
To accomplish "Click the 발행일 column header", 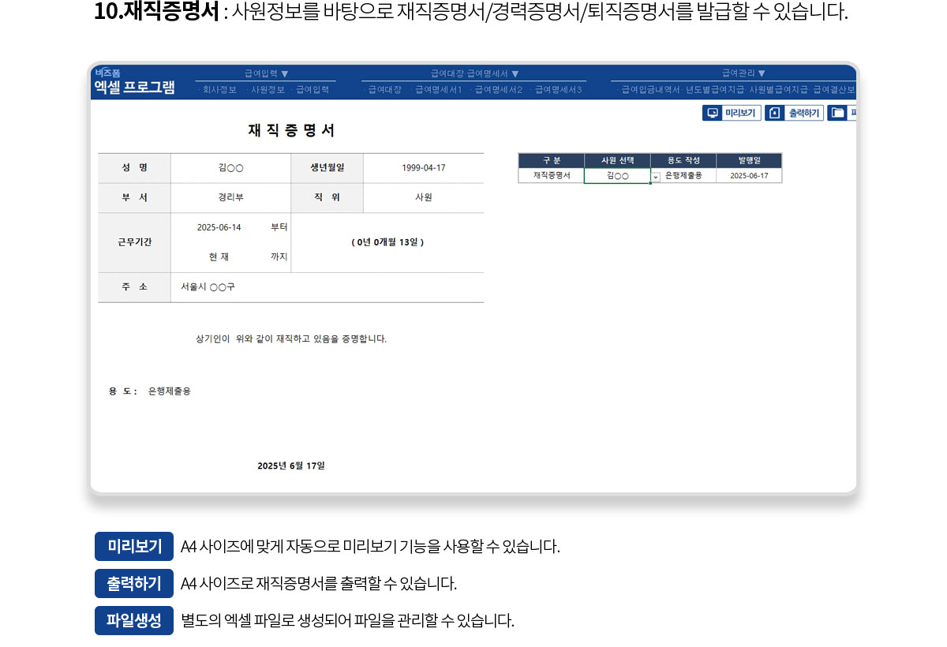I will click(x=749, y=160).
